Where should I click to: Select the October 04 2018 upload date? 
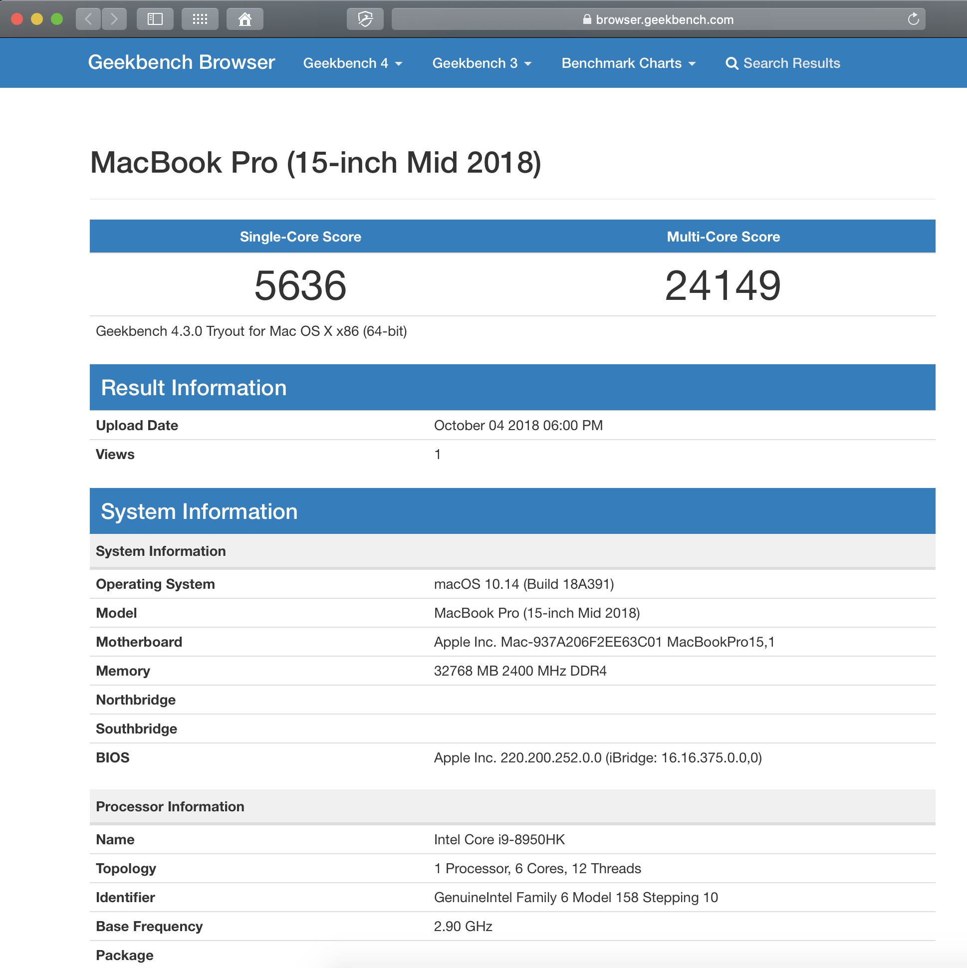518,426
